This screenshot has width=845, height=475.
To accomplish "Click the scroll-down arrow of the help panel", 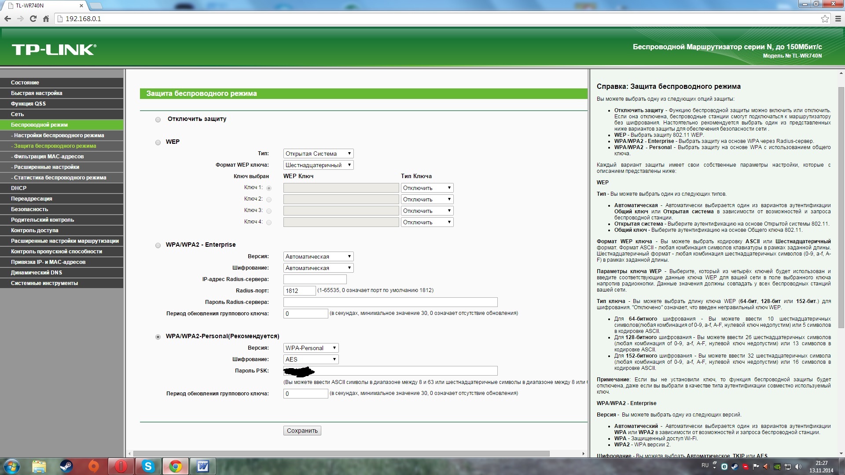I will [x=841, y=453].
